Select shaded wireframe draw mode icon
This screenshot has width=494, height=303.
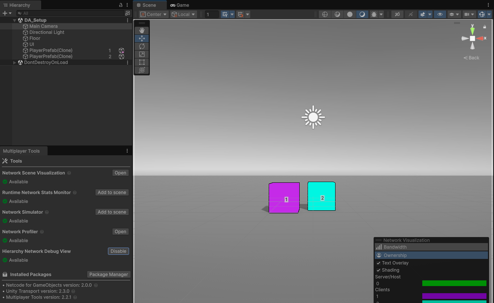click(x=337, y=14)
